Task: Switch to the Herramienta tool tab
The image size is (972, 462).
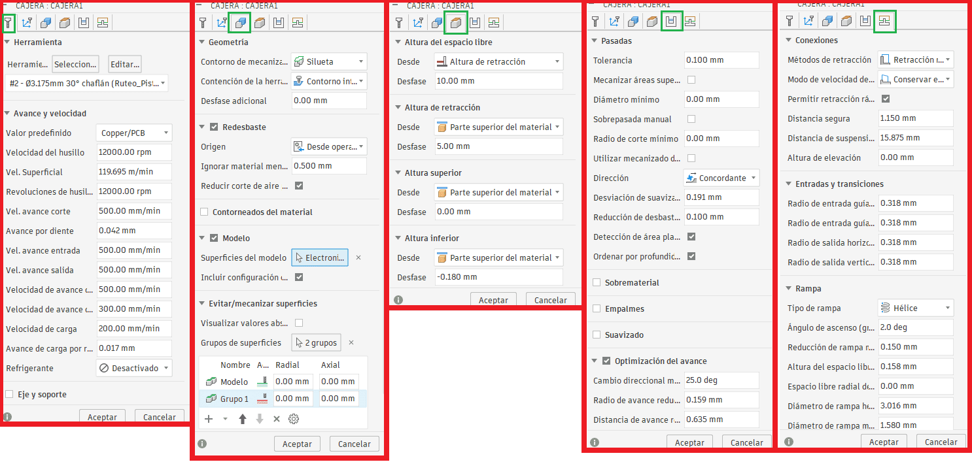Action: pos(9,23)
